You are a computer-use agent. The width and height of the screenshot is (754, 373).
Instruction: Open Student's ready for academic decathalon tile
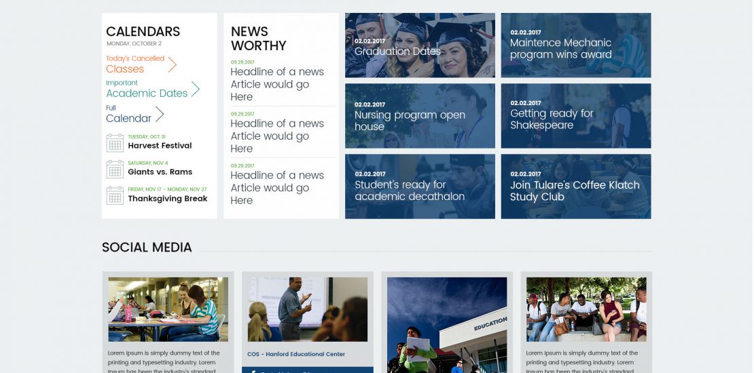tap(420, 186)
